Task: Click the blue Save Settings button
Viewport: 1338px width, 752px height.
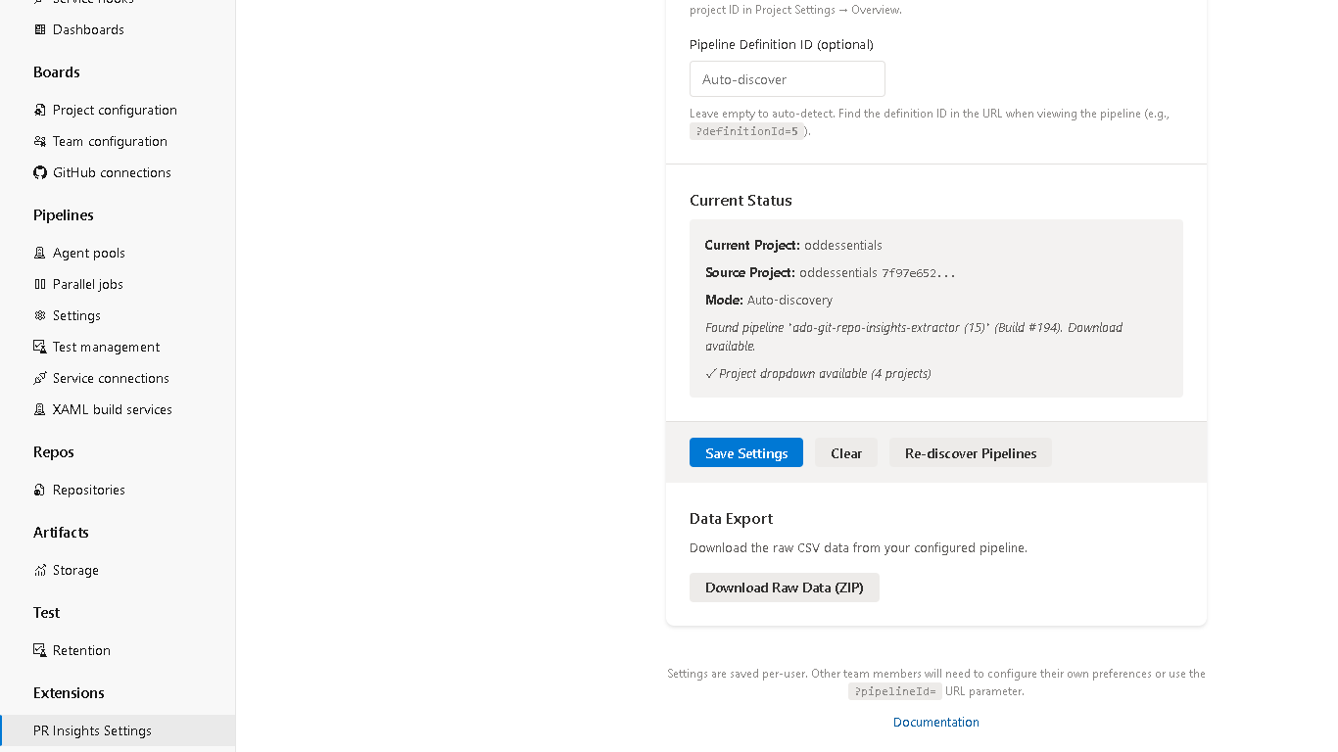Action: [746, 452]
